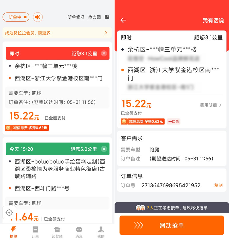Open the 我的 profile icon
The height and width of the screenshot is (247, 229).
click(101, 232)
